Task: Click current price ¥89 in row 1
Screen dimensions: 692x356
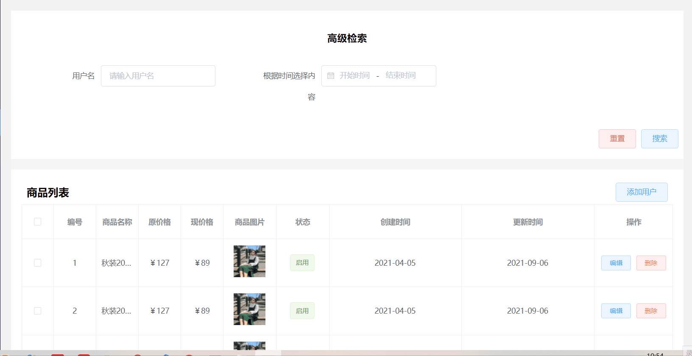Action: click(202, 263)
